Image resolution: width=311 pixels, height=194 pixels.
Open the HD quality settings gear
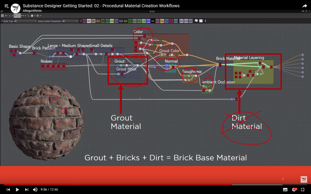pos(294,190)
